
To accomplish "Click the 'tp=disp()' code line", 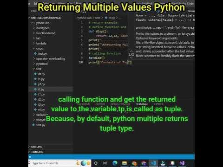I will pos(97,58).
